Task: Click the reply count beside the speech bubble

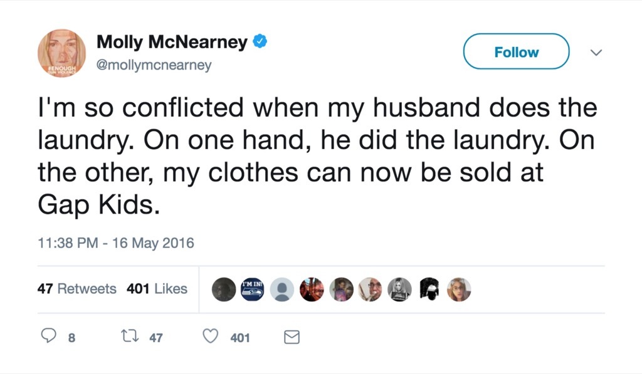Action: 71,338
